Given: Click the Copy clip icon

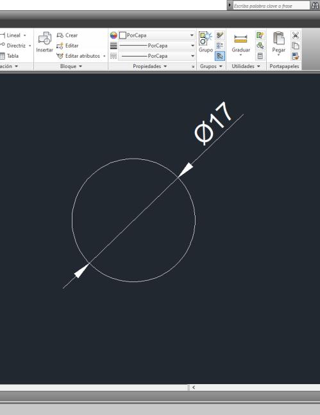Looking at the screenshot, I should click(x=296, y=46).
